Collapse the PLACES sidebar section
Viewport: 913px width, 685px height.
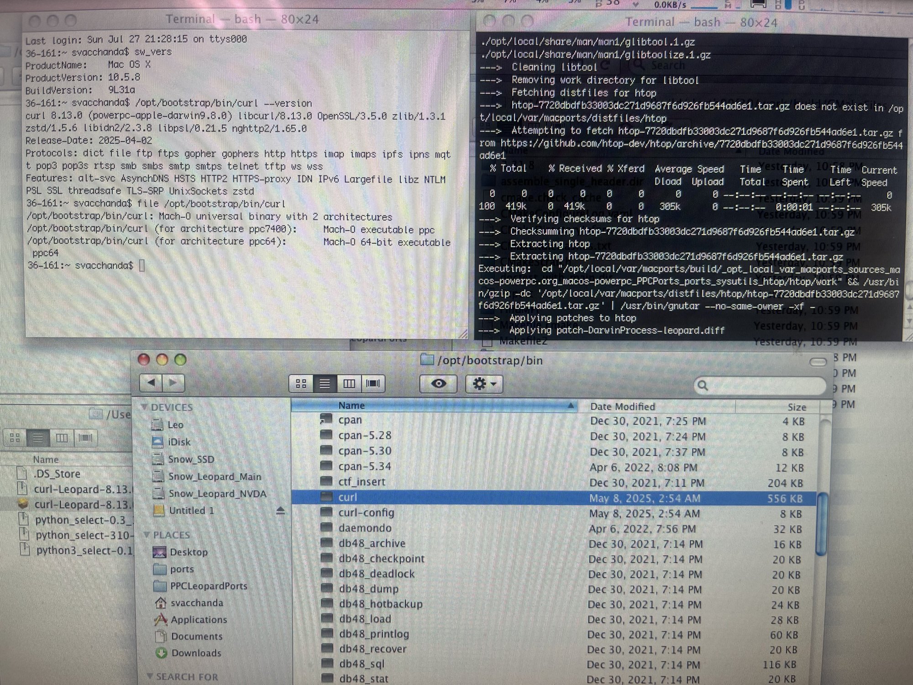tap(147, 534)
